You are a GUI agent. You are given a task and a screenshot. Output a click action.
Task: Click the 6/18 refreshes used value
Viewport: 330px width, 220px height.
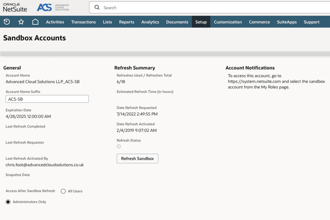tap(121, 82)
